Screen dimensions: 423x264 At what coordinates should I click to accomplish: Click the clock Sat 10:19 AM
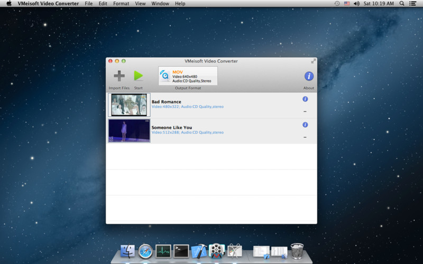pyautogui.click(x=379, y=4)
